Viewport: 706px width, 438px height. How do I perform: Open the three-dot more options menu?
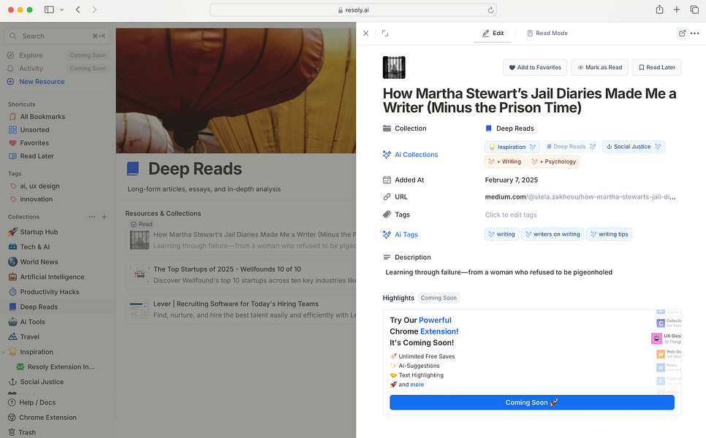[695, 34]
